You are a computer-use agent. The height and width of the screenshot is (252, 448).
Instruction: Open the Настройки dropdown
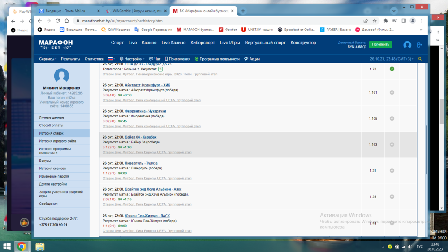(132, 59)
